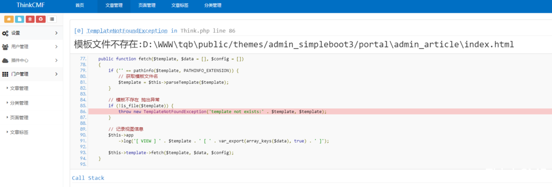Click the cloud icon beside 插件中心
This screenshot has width=552, height=187.
click(x=5, y=61)
